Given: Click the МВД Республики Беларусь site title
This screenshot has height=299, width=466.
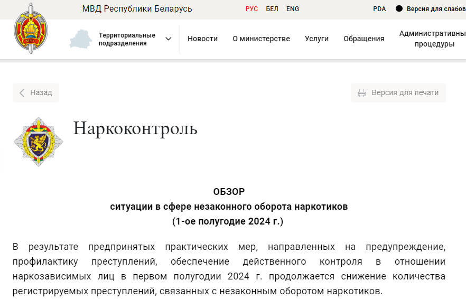Looking at the screenshot, I should tap(137, 9).
